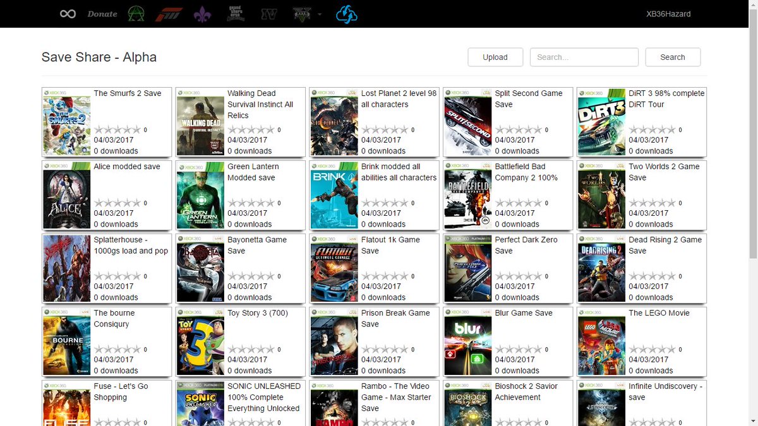Click the star rating on The Smurfs 2 Save
Screen dimensions: 758x426
117,130
